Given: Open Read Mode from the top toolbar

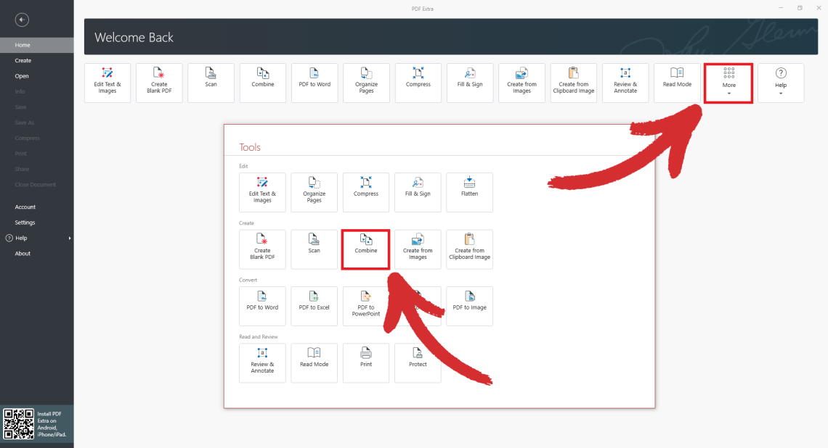Looking at the screenshot, I should coord(676,82).
